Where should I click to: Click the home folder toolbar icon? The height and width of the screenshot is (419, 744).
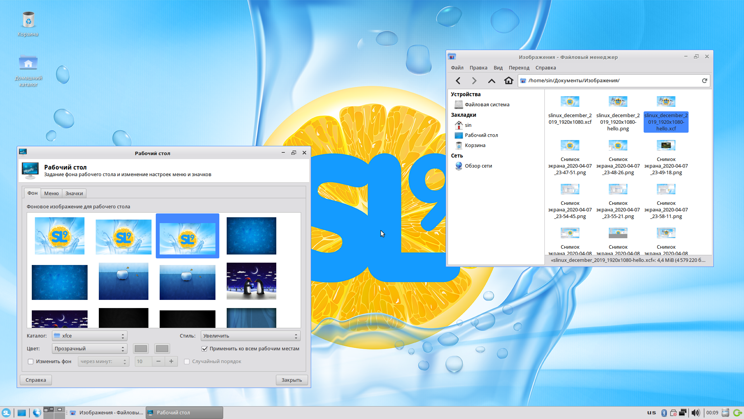pyautogui.click(x=508, y=81)
